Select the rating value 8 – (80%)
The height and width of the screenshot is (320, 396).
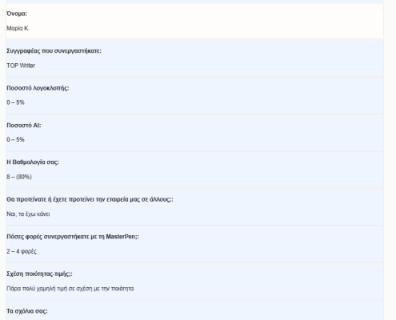click(x=19, y=177)
